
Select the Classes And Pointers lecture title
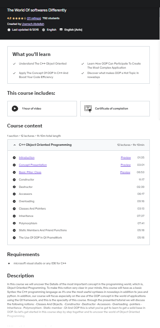[x=32, y=209]
